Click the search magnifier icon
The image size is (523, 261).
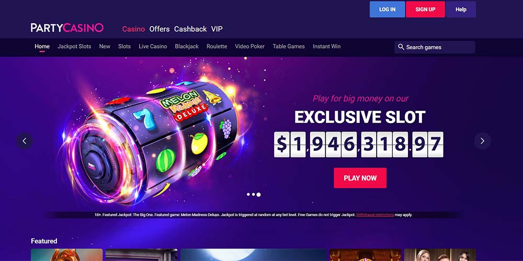[x=401, y=47]
